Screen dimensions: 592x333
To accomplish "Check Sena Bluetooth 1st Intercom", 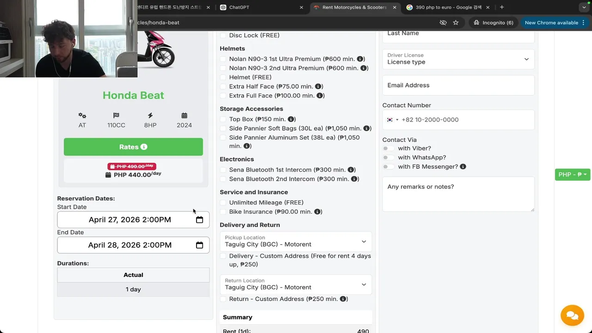I will (223, 170).
